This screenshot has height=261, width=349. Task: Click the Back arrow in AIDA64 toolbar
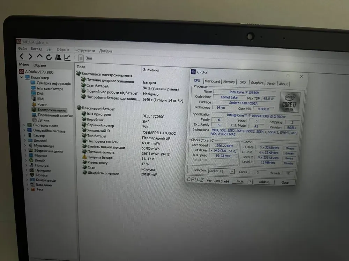pos(22,57)
